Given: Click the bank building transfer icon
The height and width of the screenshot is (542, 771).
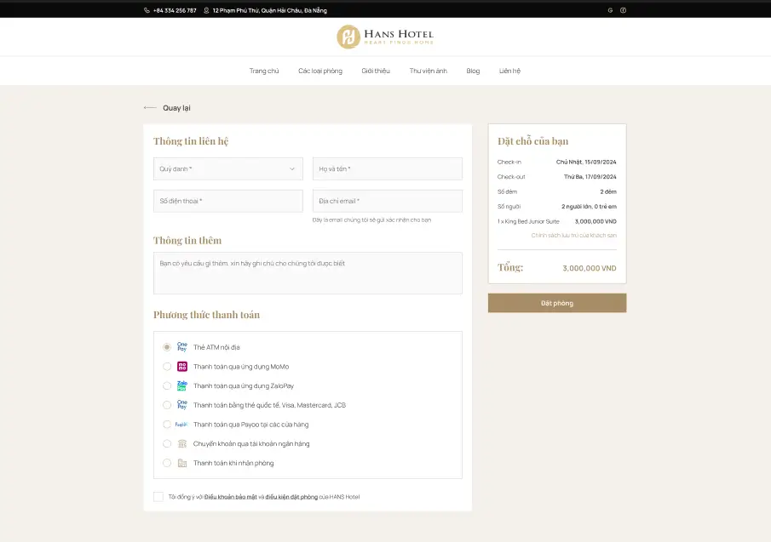Looking at the screenshot, I should [181, 443].
